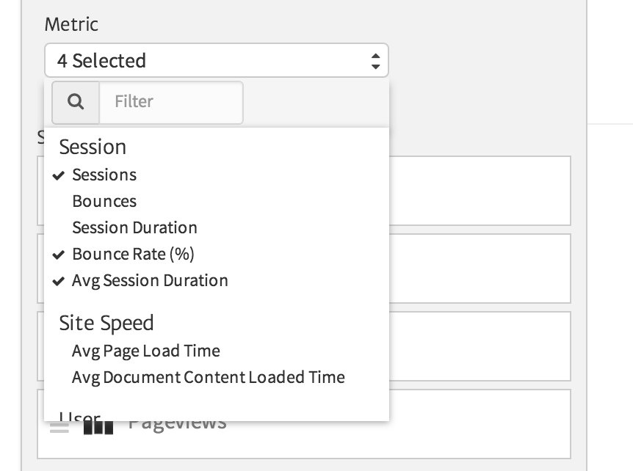Screen dimensions: 633x471
Task: Click inside the Filter search field
Action: tap(171, 102)
